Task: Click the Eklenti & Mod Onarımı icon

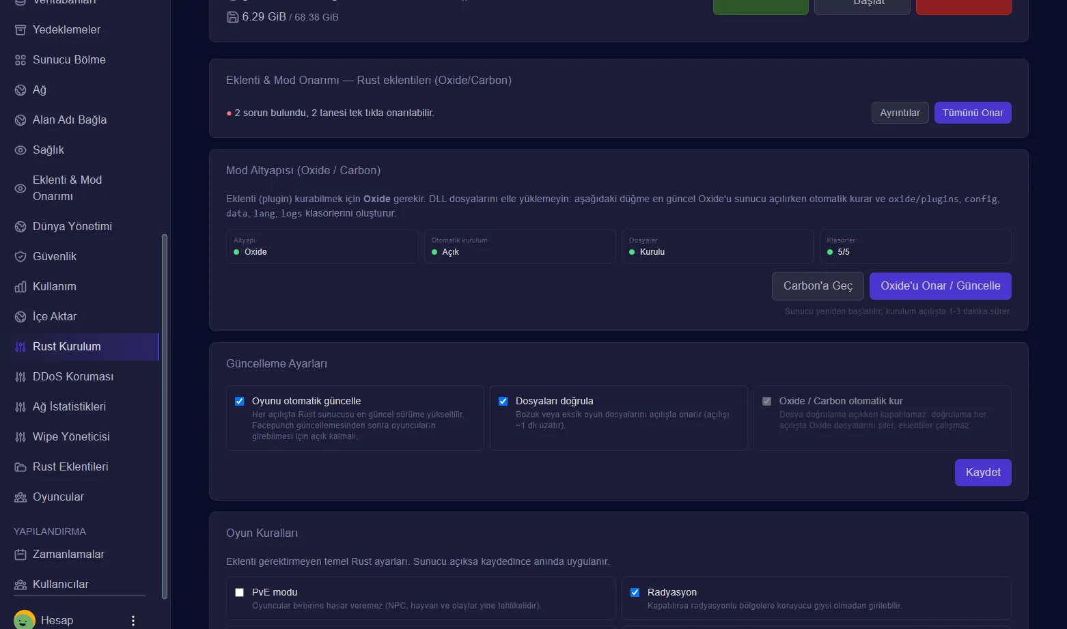Action: pyautogui.click(x=20, y=188)
